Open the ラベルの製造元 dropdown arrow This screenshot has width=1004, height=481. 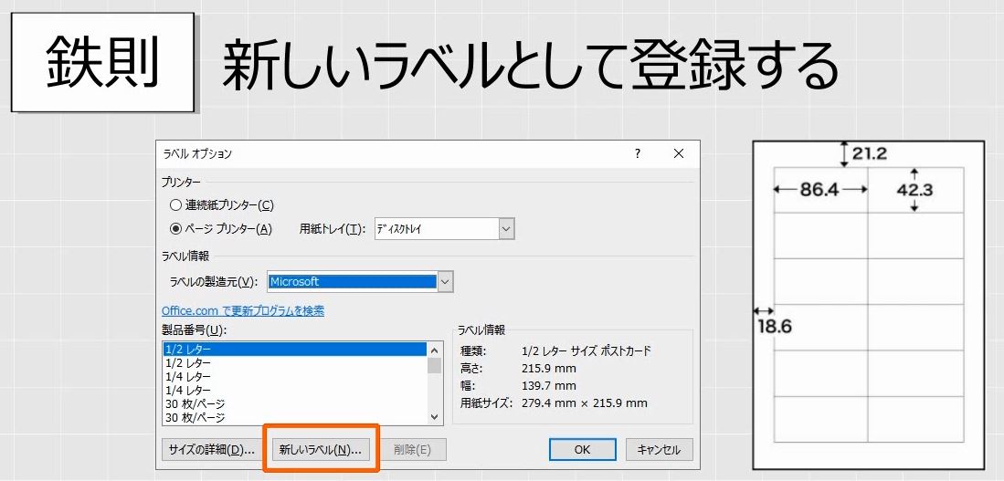446,281
